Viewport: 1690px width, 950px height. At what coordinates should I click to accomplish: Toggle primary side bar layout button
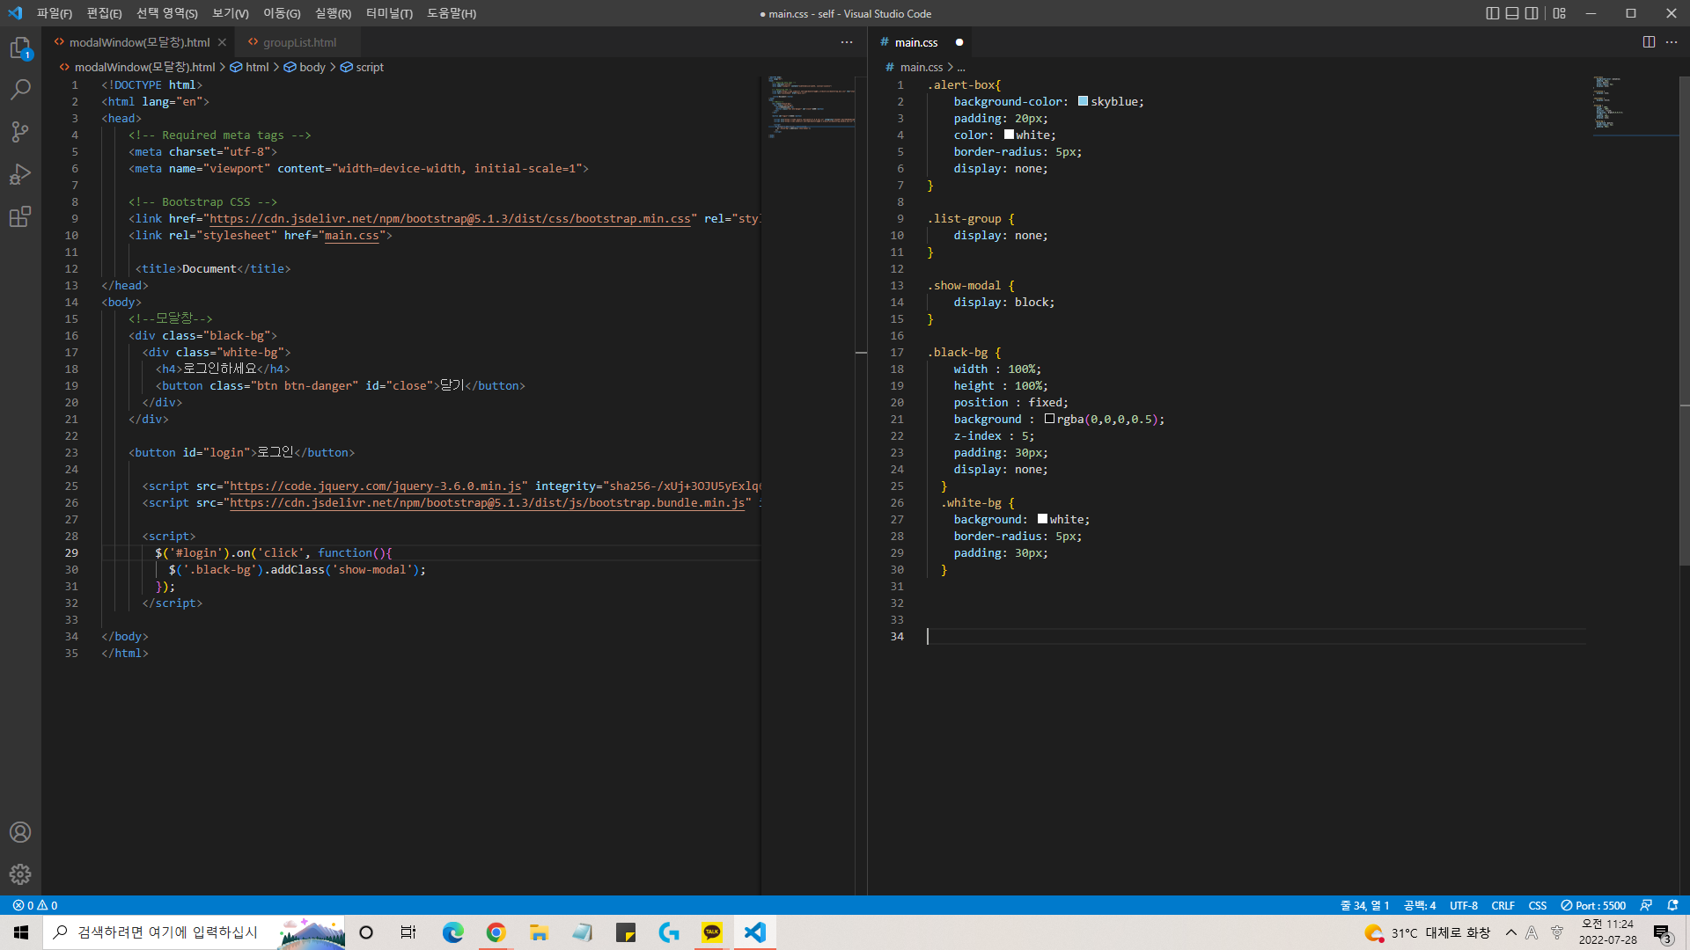point(1492,13)
